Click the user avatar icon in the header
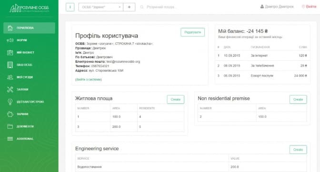320x172 pixels. click(262, 7)
